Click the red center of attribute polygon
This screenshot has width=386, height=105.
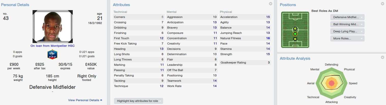point(331,83)
